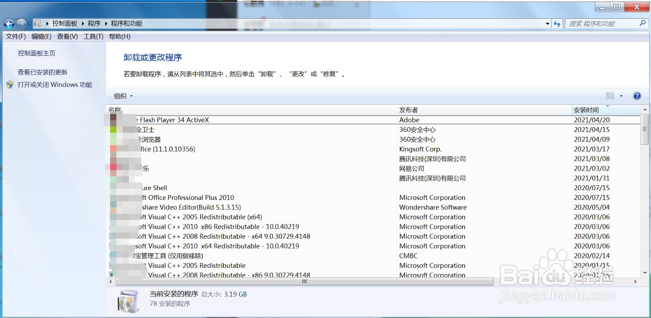
Task: Click the 2021/01/31 install date cell
Action: [592, 178]
